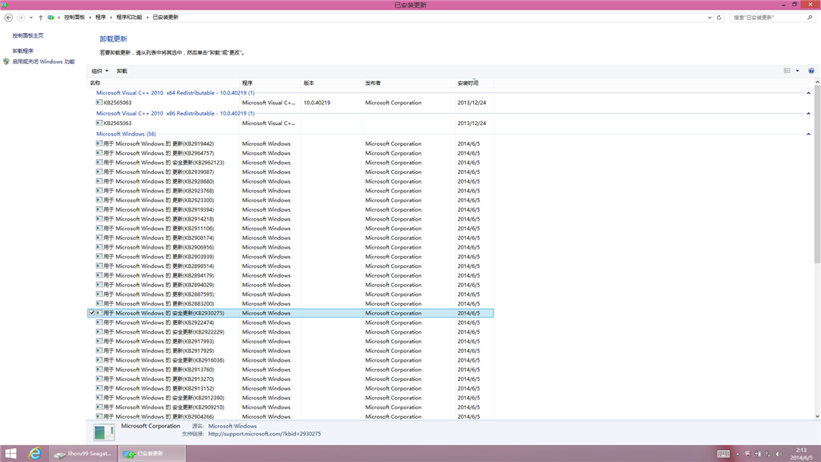Select security update row KB2916036

point(290,360)
